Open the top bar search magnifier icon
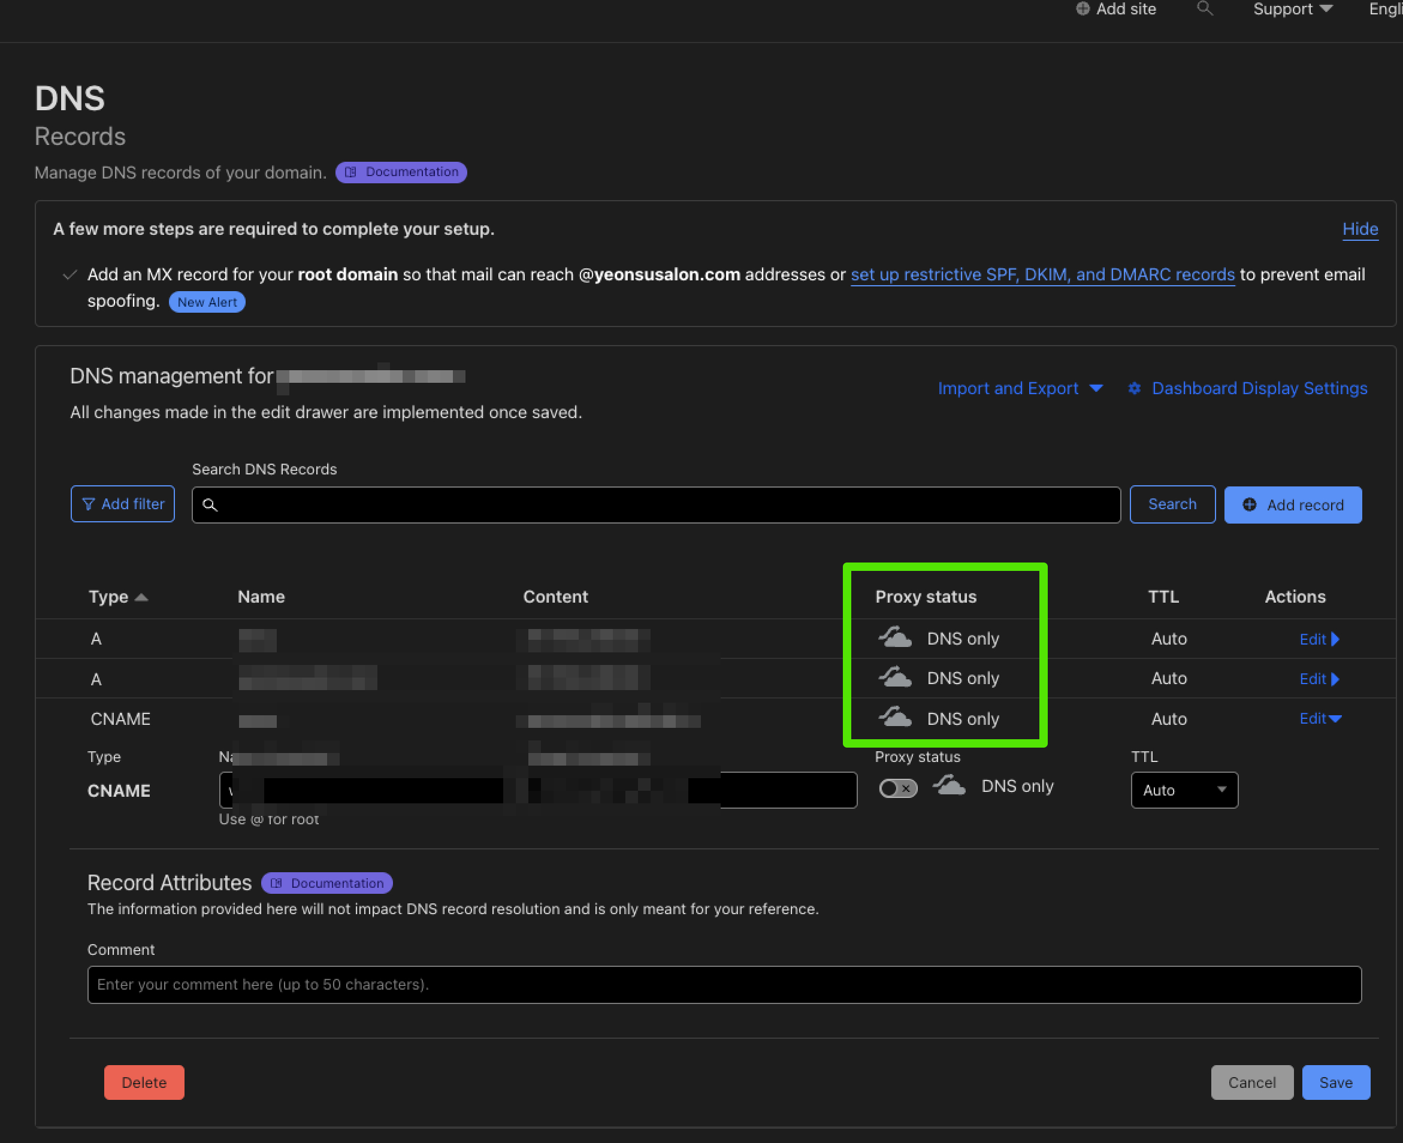1403x1143 pixels. pyautogui.click(x=1204, y=8)
